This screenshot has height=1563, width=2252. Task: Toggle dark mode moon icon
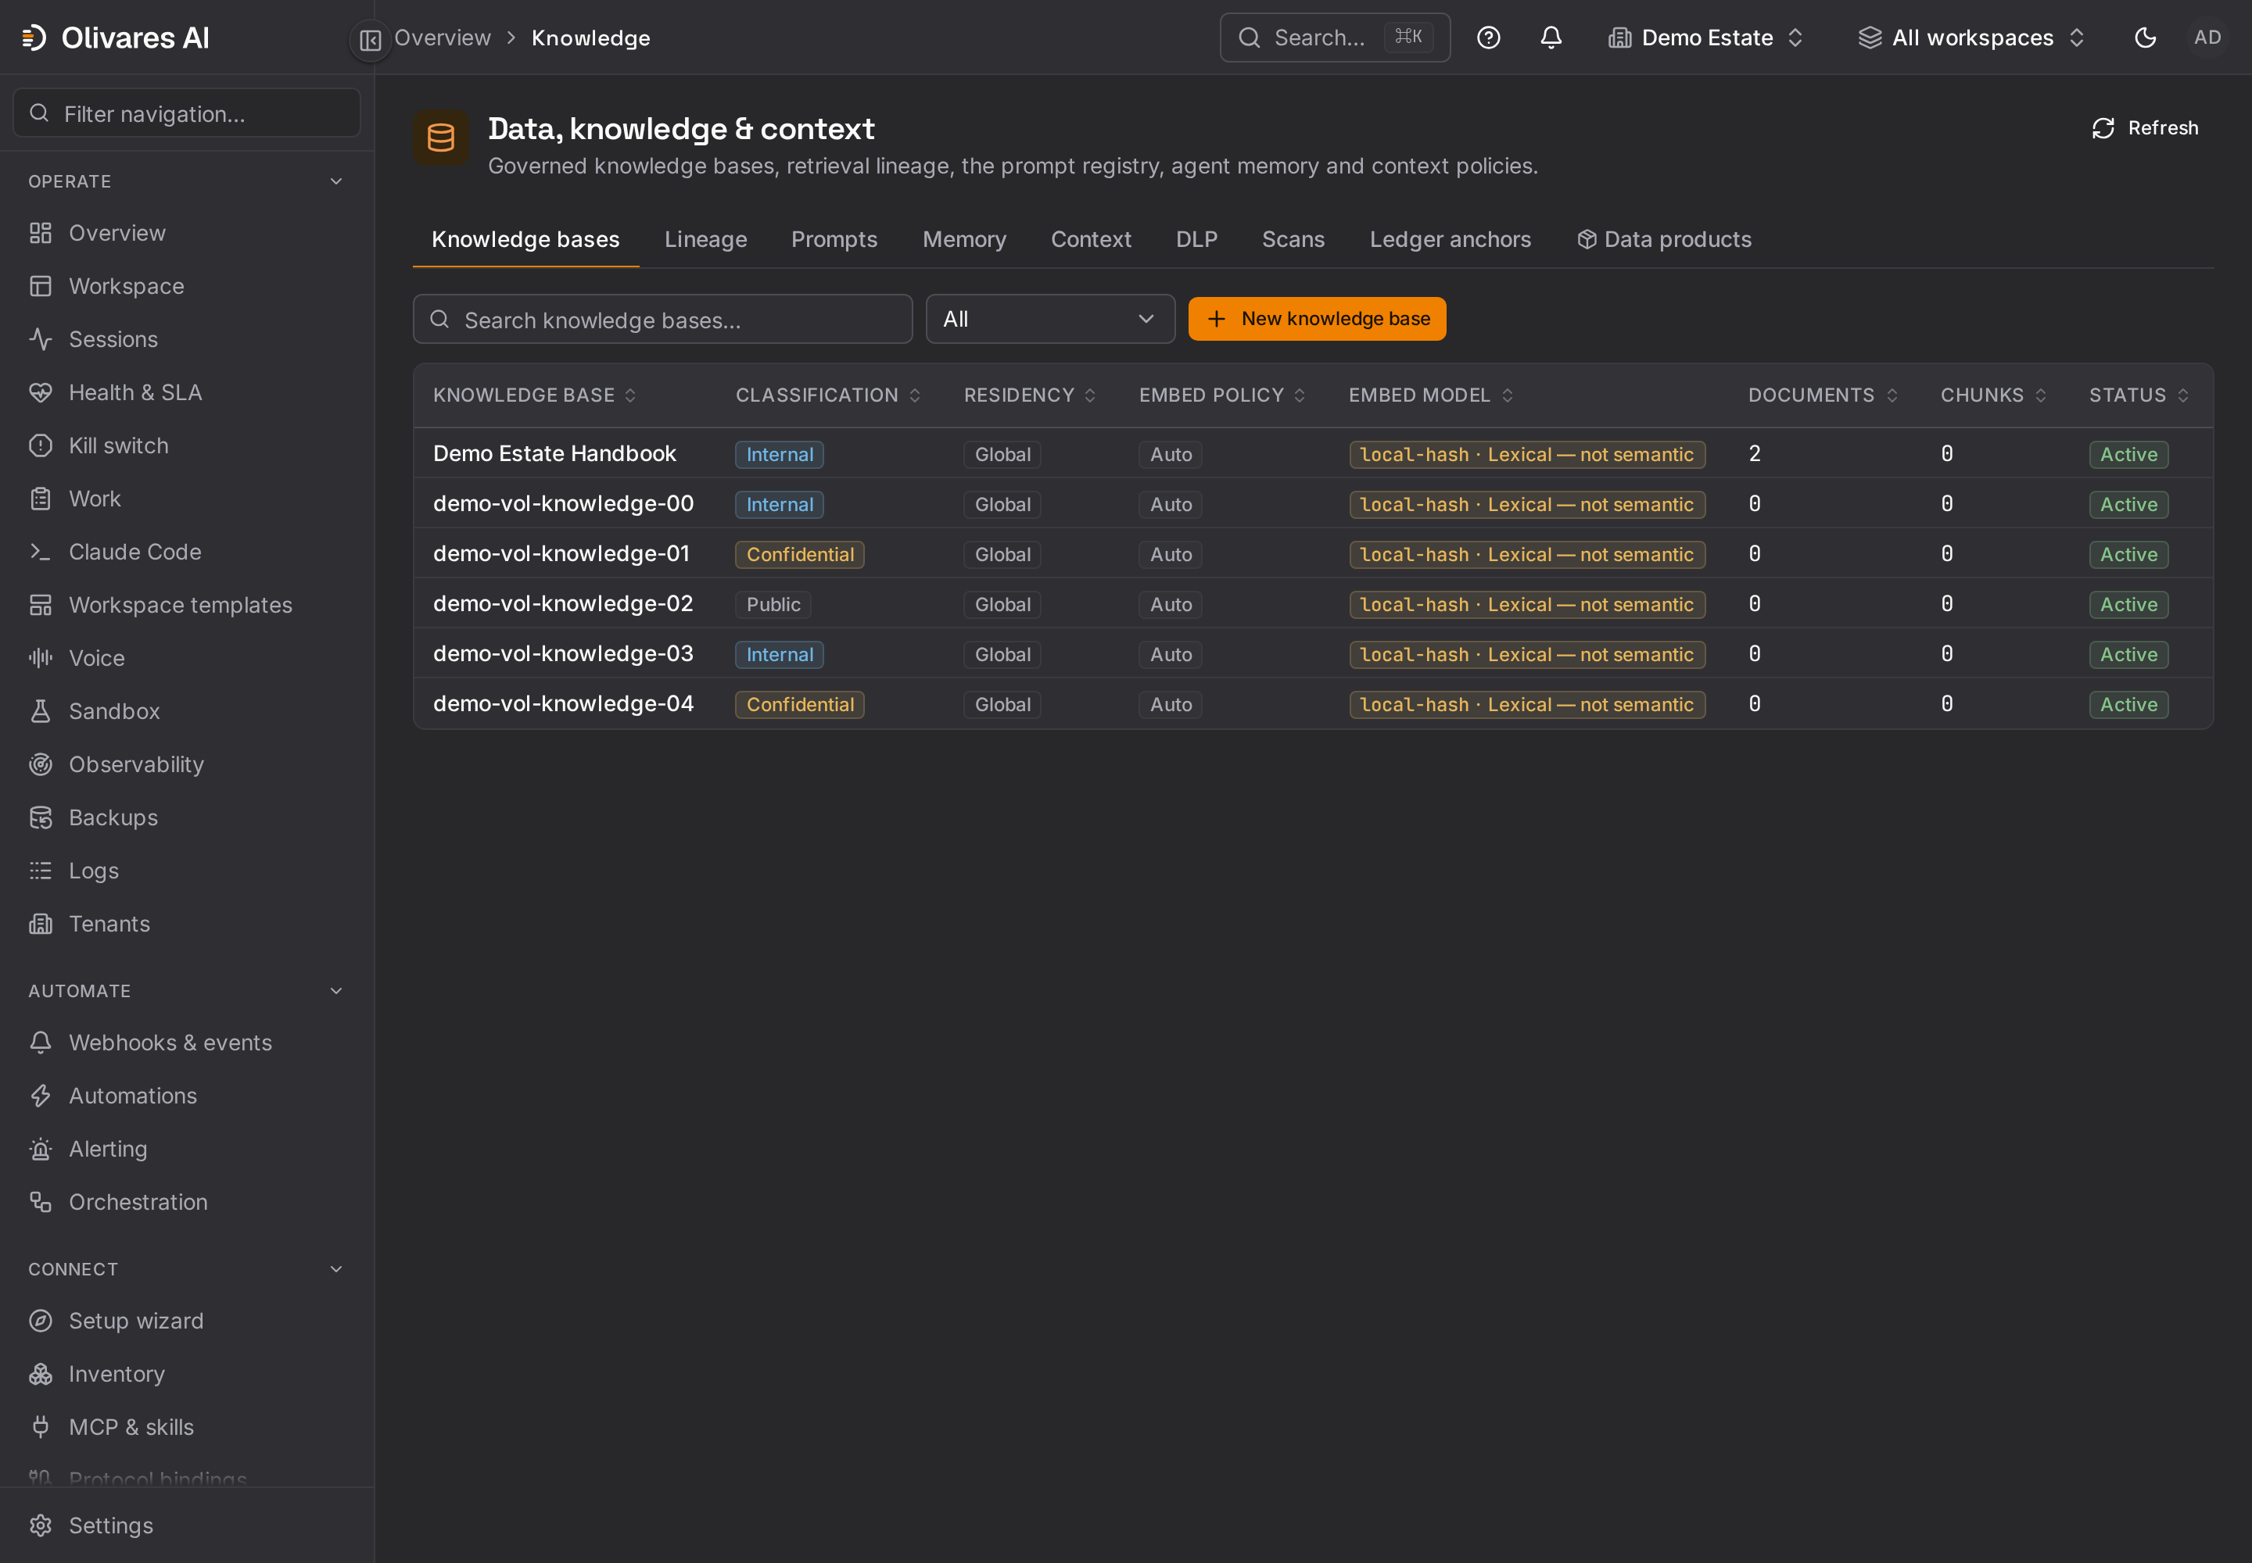pyautogui.click(x=2145, y=38)
